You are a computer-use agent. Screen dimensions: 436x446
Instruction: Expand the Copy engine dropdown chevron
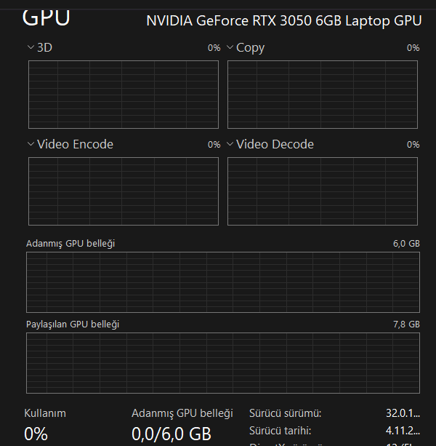coord(230,47)
